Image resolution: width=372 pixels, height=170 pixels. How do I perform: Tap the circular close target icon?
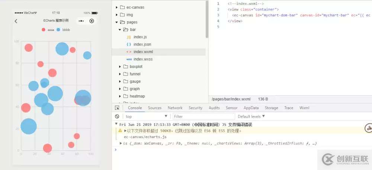click(92, 21)
